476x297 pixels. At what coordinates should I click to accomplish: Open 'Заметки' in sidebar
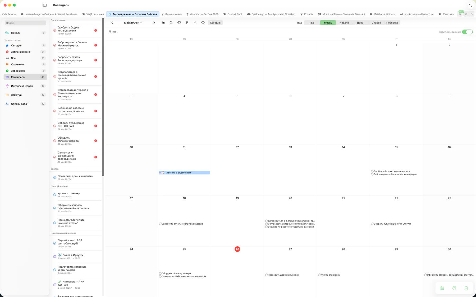[25, 95]
